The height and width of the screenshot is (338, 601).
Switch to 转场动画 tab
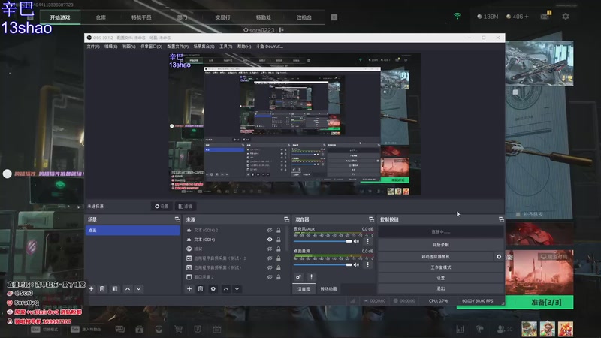[x=328, y=289]
